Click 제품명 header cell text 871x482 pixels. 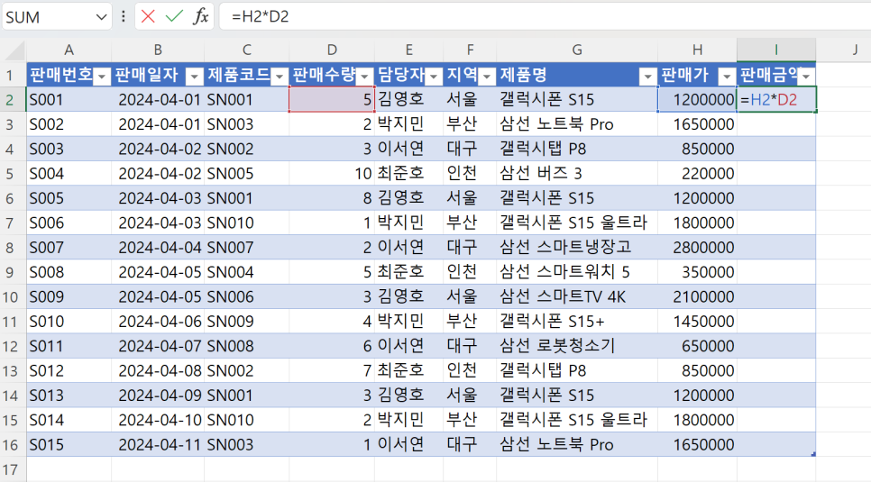point(523,75)
